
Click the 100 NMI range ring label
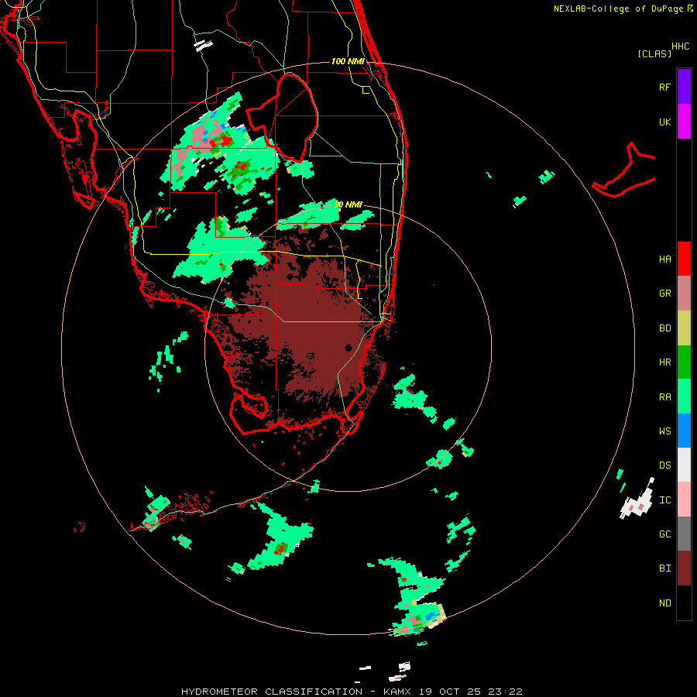tap(348, 61)
